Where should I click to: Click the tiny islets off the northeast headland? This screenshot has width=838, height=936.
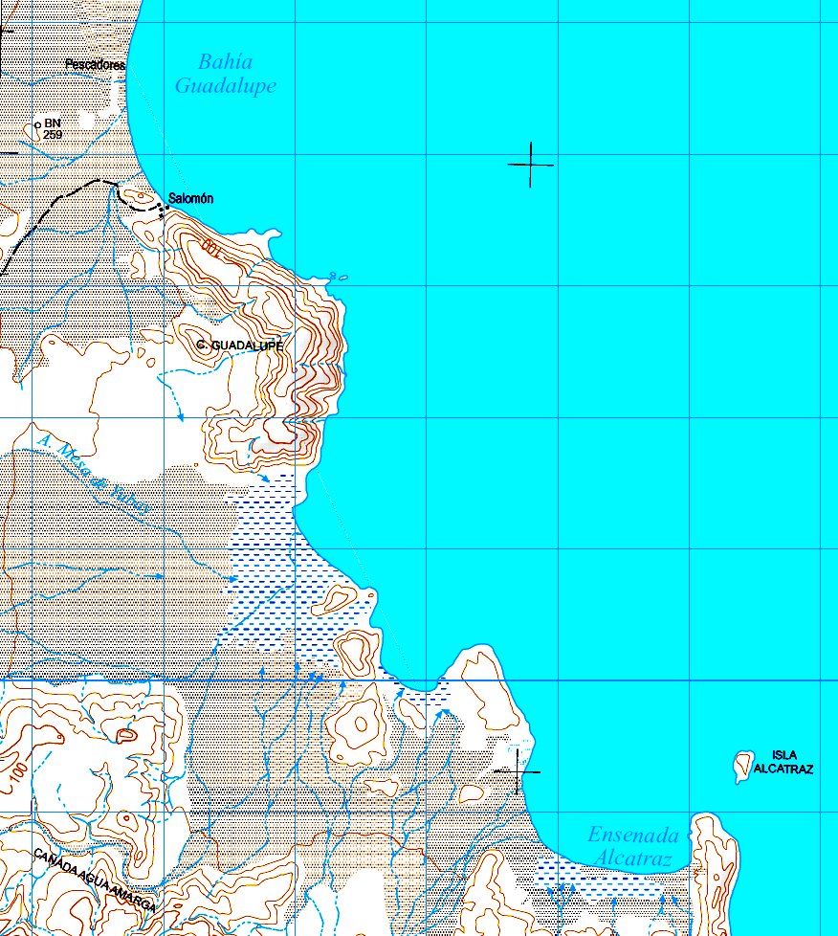tap(338, 277)
